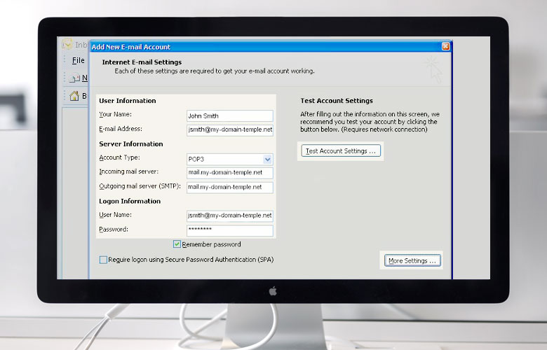Click the Incoming mail server field
547x350 pixels.
coord(229,173)
